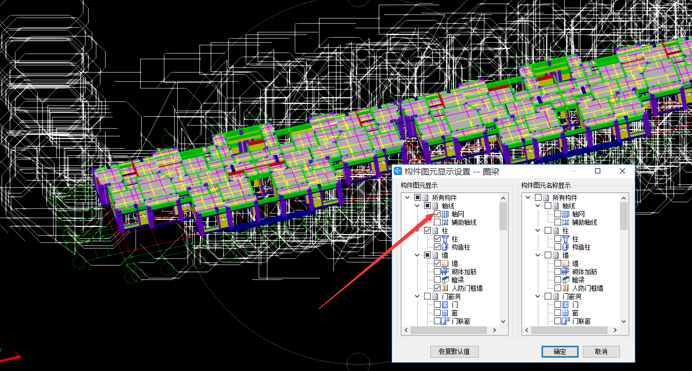
Task: Click the 门 door icon in 构件图元显示 tree
Action: (x=445, y=305)
